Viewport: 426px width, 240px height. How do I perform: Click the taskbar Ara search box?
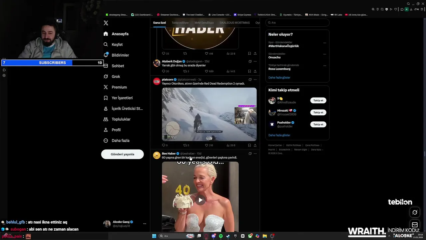pyautogui.click(x=177, y=236)
